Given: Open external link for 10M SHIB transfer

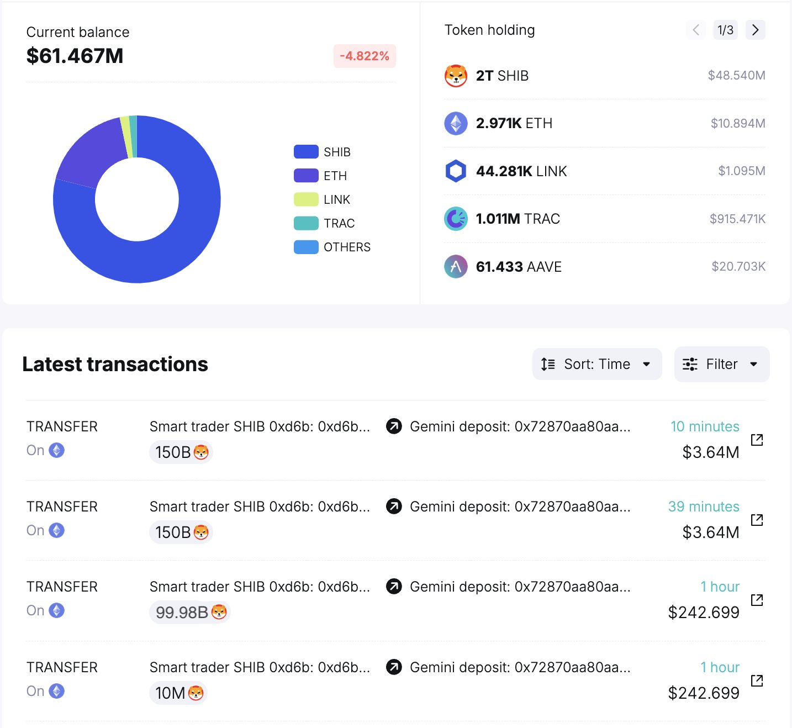Looking at the screenshot, I should 757,680.
